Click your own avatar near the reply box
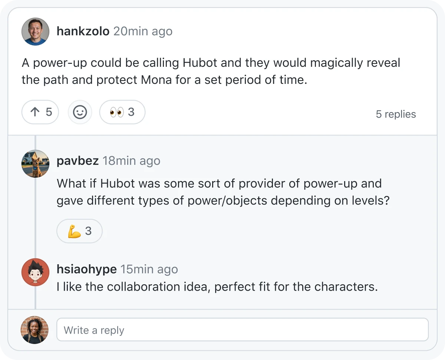The image size is (445, 360). click(x=34, y=330)
